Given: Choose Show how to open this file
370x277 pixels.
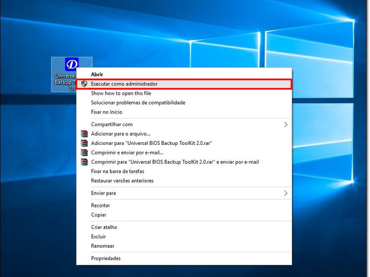Looking at the screenshot, I should coord(184,93).
